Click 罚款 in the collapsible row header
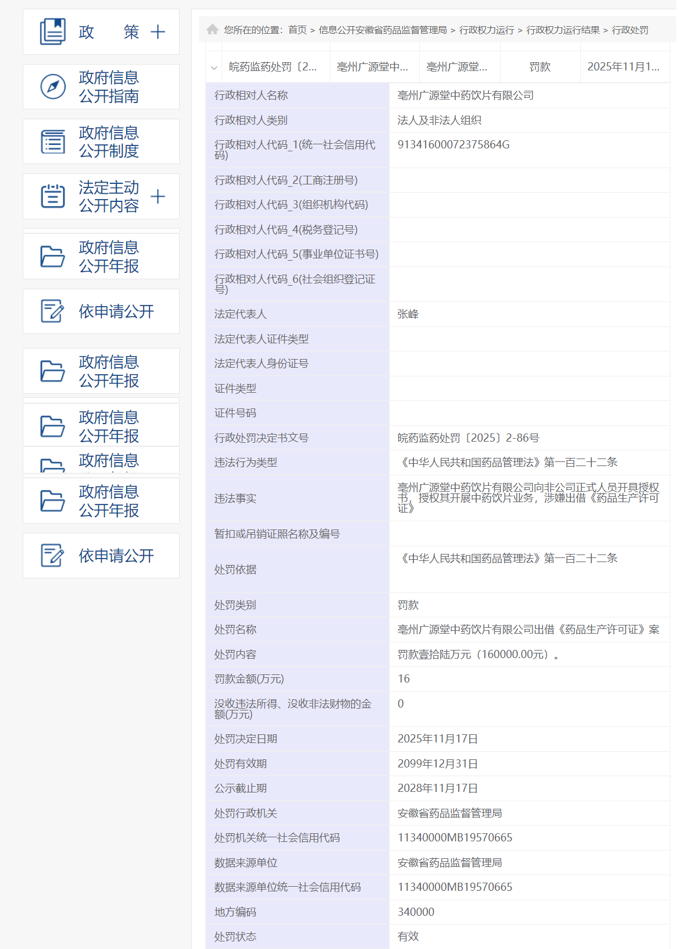This screenshot has height=949, width=678. point(540,67)
